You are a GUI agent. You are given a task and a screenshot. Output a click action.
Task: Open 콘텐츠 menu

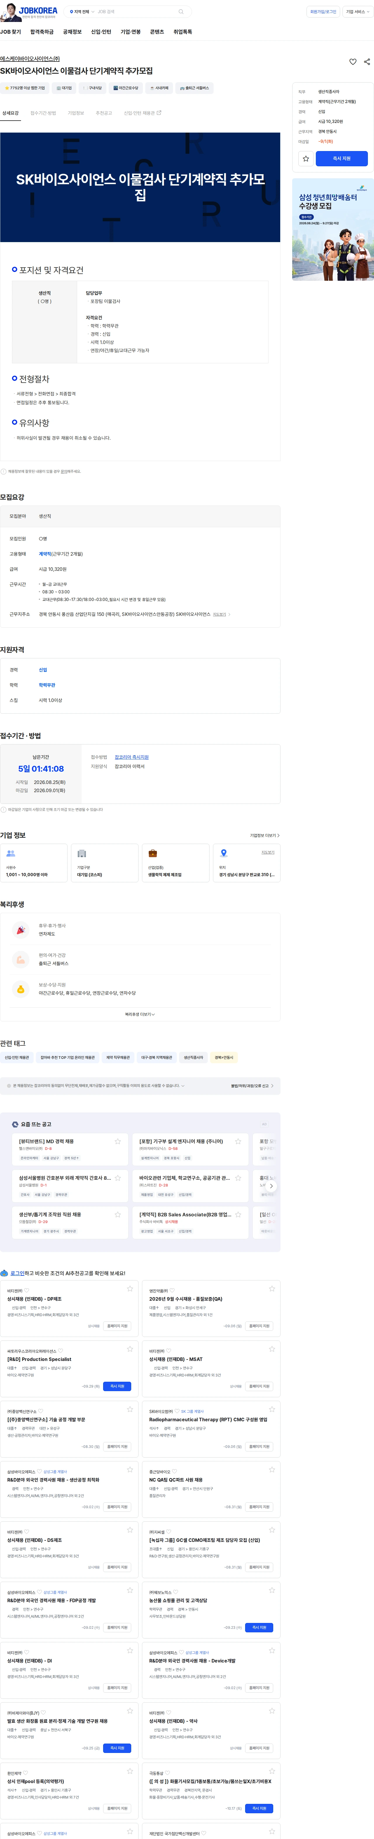[x=157, y=32]
